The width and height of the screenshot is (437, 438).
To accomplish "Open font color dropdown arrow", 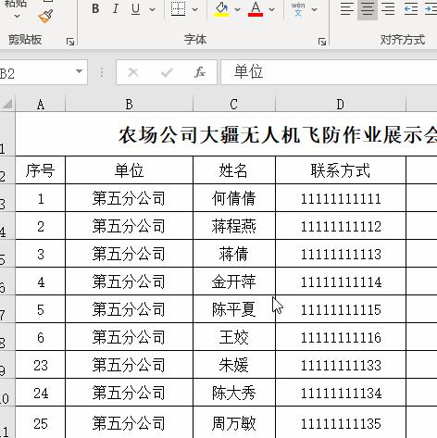I will pos(271,9).
